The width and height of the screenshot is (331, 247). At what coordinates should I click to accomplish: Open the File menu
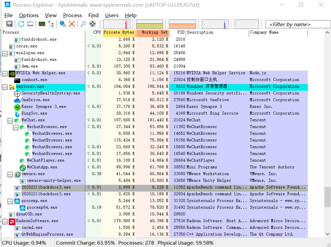(x=8, y=15)
